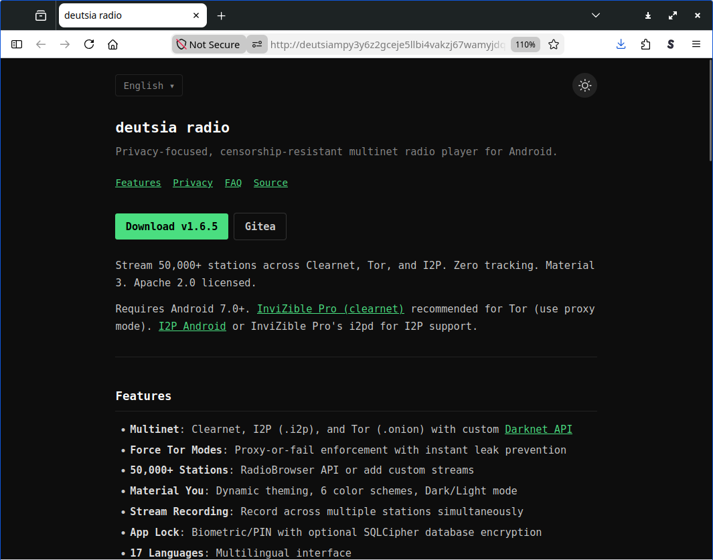Open the extensions puzzle icon
The width and height of the screenshot is (713, 560).
[645, 44]
